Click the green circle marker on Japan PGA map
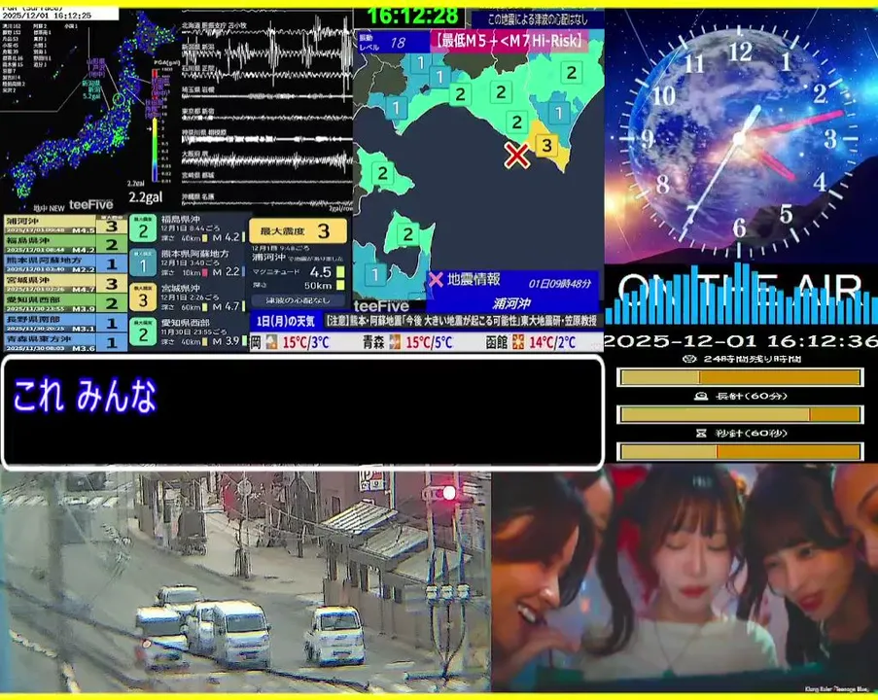This screenshot has height=700, width=878. 119,100
